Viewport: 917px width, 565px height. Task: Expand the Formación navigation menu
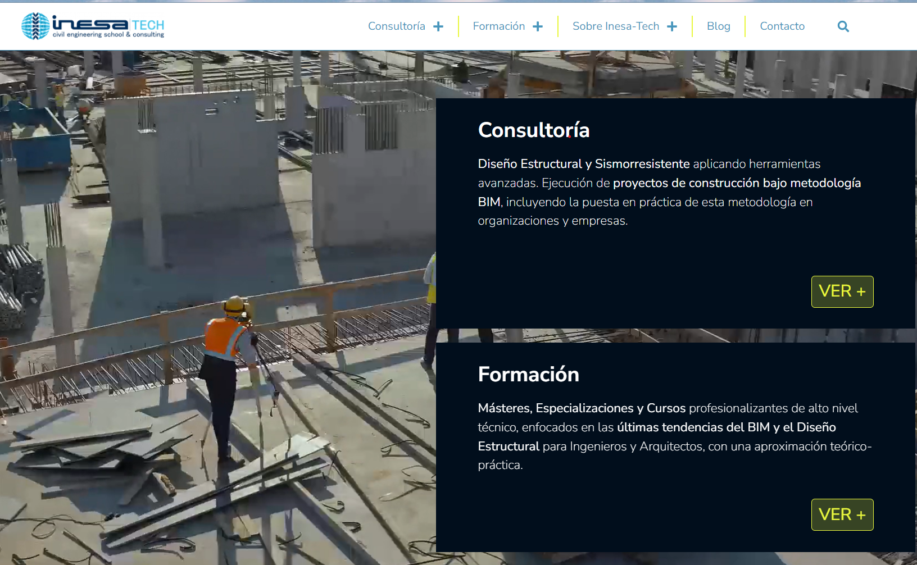click(x=498, y=26)
